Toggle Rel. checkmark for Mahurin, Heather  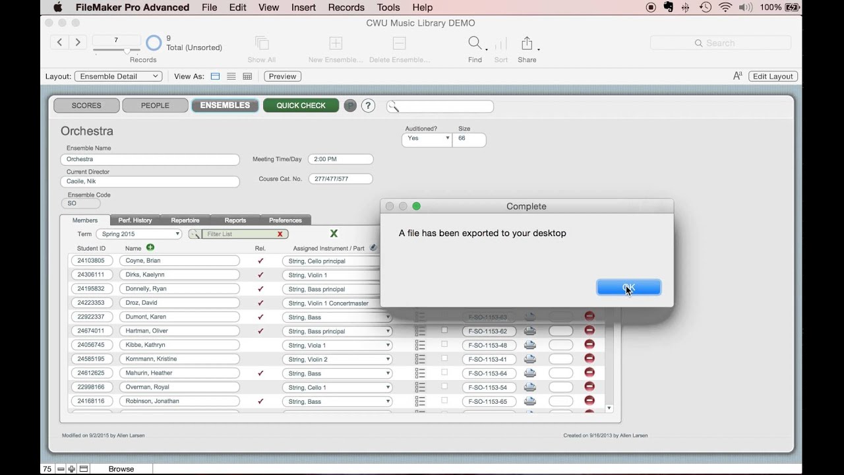pyautogui.click(x=260, y=373)
